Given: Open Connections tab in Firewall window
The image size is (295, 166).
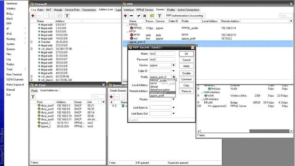Looking at the screenshot, I should click(x=89, y=10).
